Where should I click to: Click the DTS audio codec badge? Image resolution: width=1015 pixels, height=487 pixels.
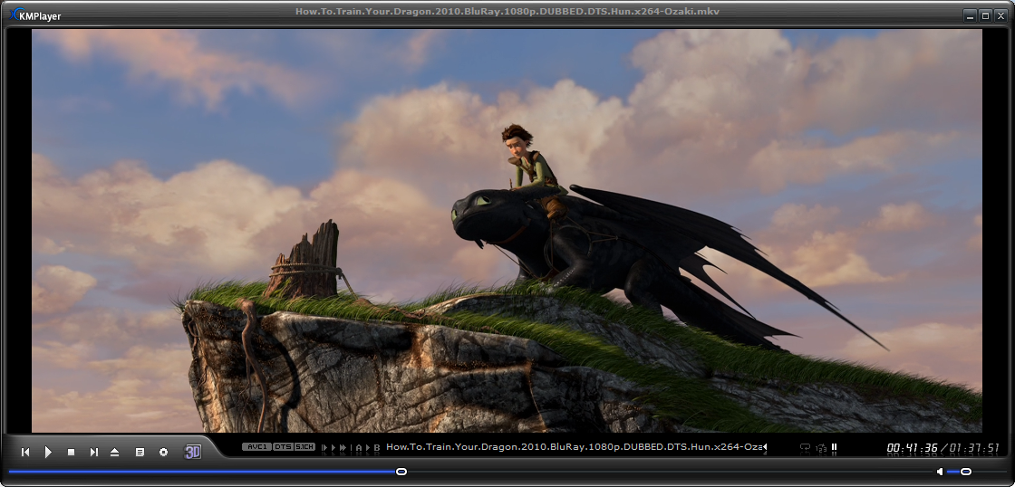pyautogui.click(x=283, y=447)
